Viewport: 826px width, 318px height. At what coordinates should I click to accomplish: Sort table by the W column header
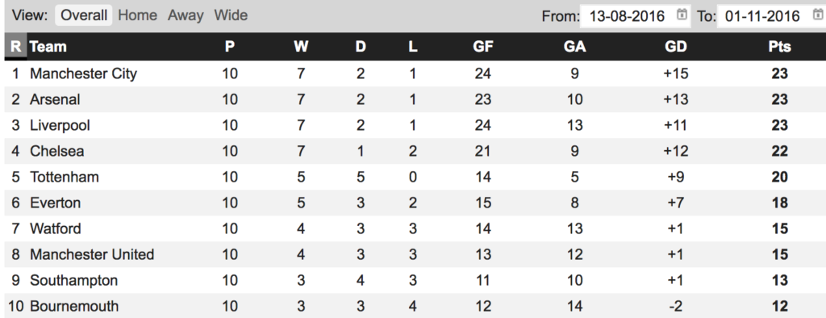click(301, 46)
